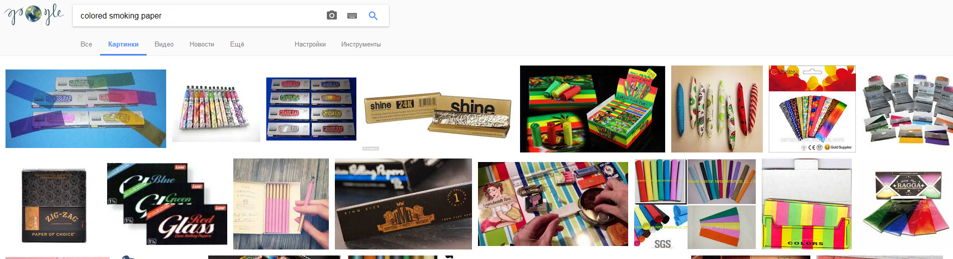953x259 pixels.
Task: Open Инструменты search tools
Action: coord(361,44)
